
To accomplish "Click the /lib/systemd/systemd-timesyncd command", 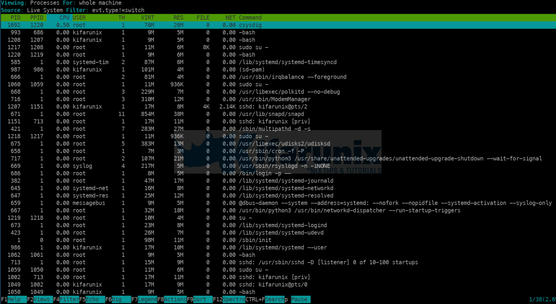I will (288, 62).
